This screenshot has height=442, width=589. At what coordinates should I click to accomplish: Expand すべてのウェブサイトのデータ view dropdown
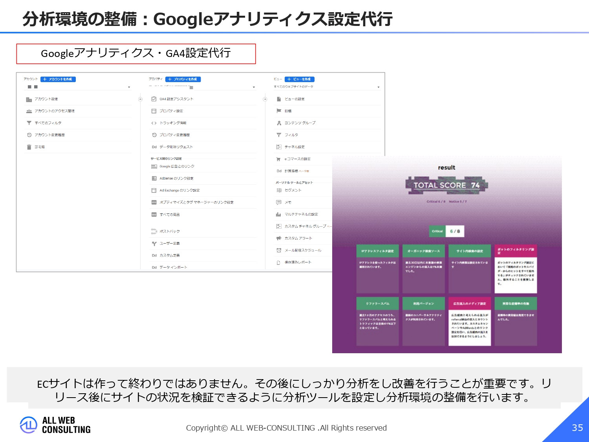[x=379, y=87]
